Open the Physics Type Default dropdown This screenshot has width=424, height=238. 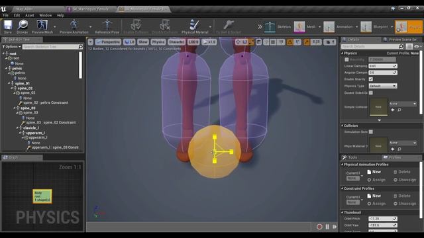point(383,86)
